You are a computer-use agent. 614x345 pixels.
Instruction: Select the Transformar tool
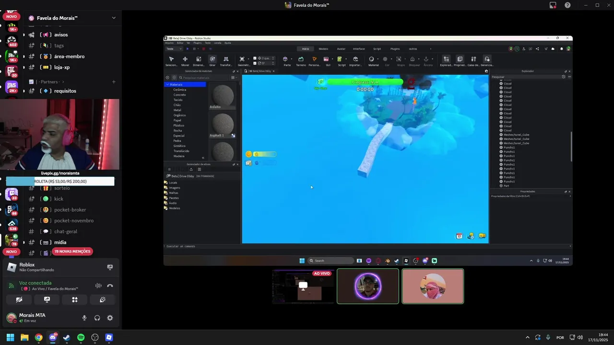pos(226,61)
